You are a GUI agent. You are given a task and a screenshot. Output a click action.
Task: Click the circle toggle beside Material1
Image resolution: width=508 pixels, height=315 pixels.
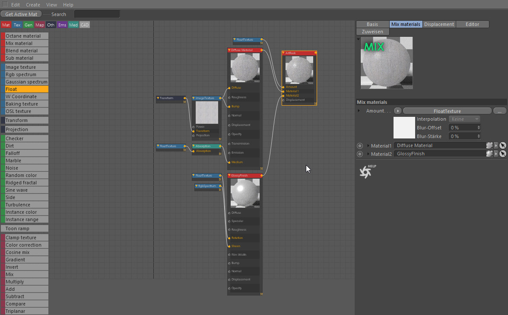tap(359, 146)
